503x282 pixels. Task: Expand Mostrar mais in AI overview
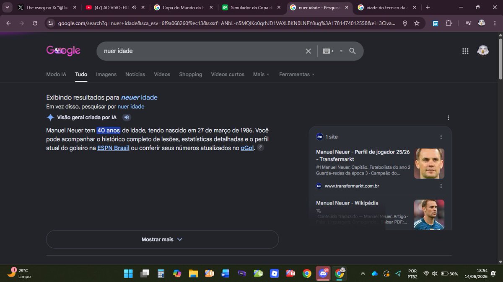pyautogui.click(x=162, y=239)
